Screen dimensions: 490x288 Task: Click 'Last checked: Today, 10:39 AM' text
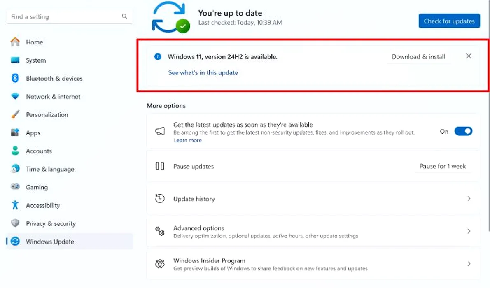coord(240,23)
